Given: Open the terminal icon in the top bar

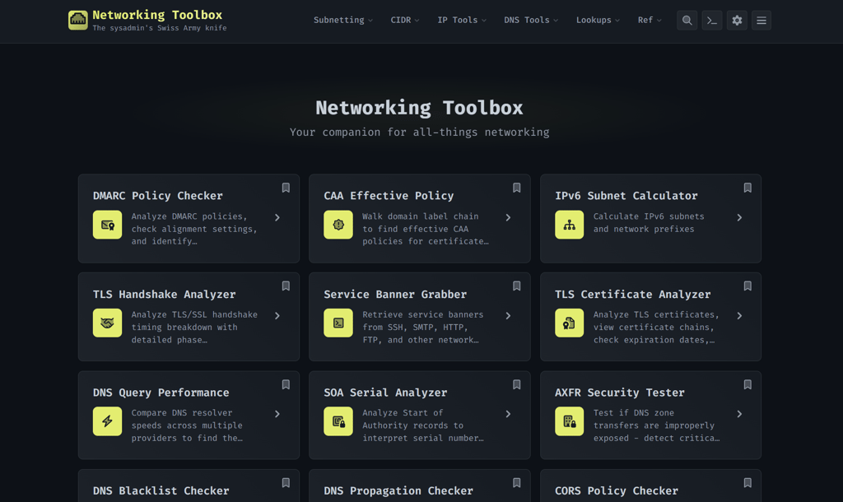Looking at the screenshot, I should [x=711, y=20].
